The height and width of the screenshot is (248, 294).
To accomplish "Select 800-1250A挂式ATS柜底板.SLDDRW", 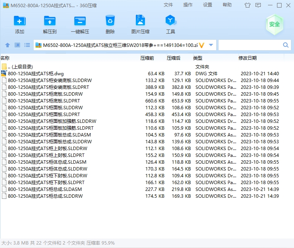I will 45,94.
